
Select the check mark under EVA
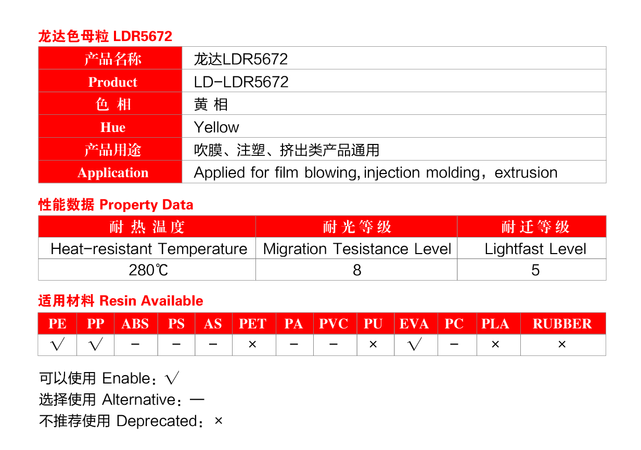coord(416,345)
